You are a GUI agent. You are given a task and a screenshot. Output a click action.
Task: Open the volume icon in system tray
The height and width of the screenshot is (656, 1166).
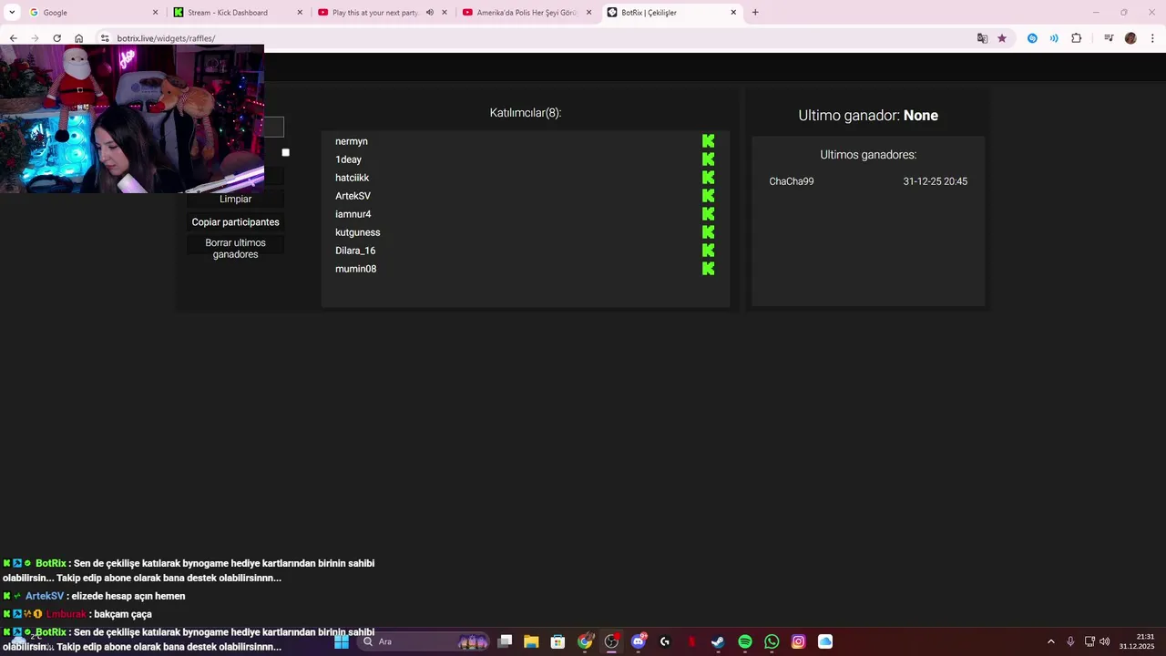1105,641
